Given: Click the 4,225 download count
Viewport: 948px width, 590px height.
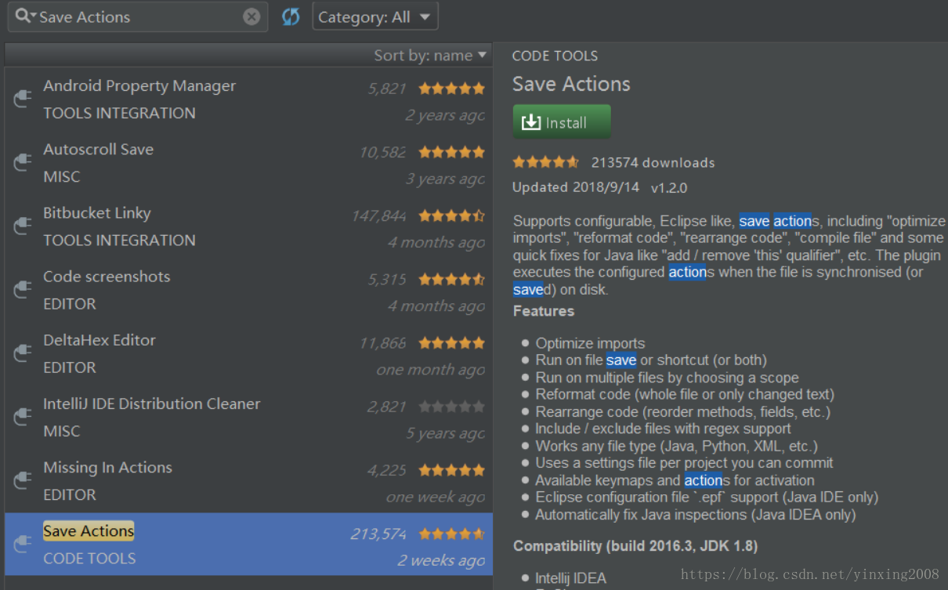Looking at the screenshot, I should pyautogui.click(x=387, y=470).
